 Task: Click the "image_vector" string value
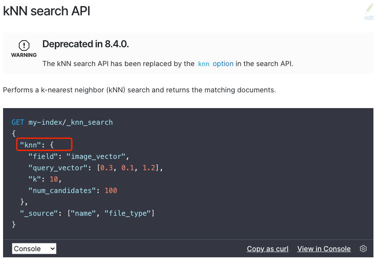click(x=97, y=156)
